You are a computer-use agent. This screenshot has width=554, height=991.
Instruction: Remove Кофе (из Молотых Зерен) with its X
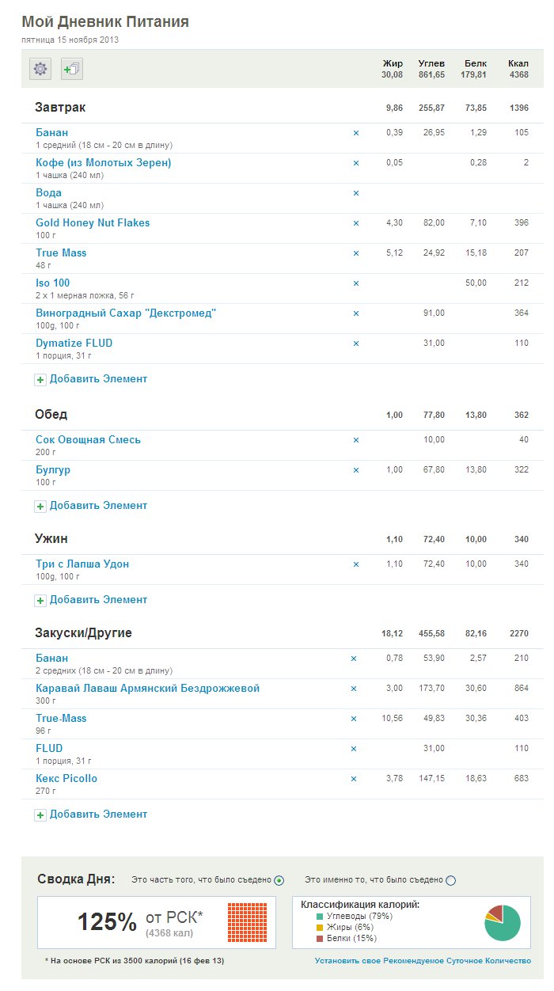pyautogui.click(x=355, y=163)
